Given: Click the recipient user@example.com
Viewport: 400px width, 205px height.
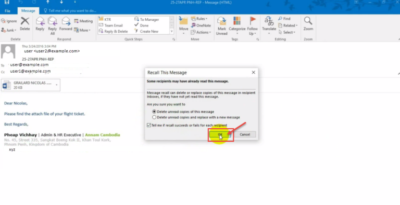Looking at the screenshot, I should [x=29, y=64].
